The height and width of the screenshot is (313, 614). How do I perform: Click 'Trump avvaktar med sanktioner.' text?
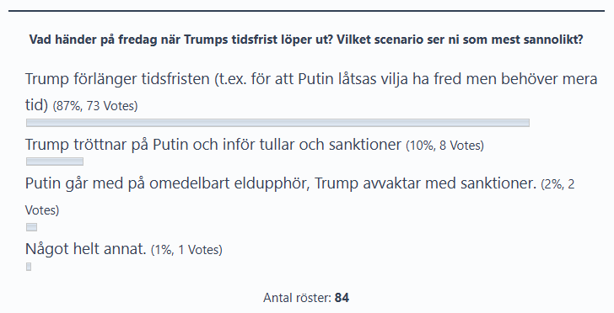click(425, 183)
